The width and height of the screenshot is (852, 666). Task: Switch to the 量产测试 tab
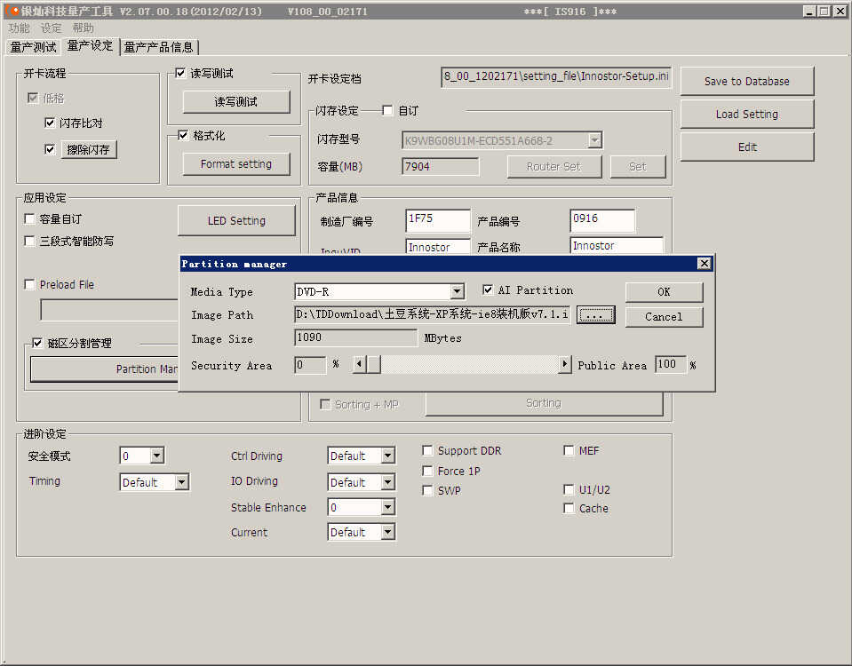[33, 47]
